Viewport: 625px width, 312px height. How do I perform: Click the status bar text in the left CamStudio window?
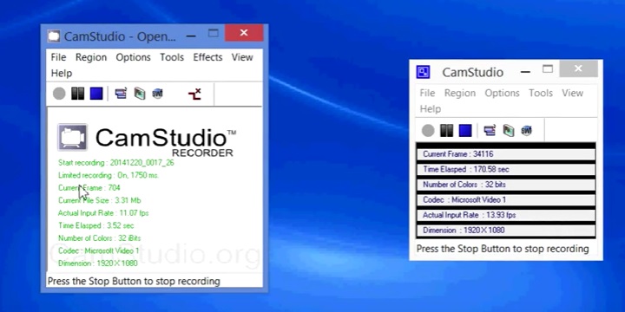point(134,282)
